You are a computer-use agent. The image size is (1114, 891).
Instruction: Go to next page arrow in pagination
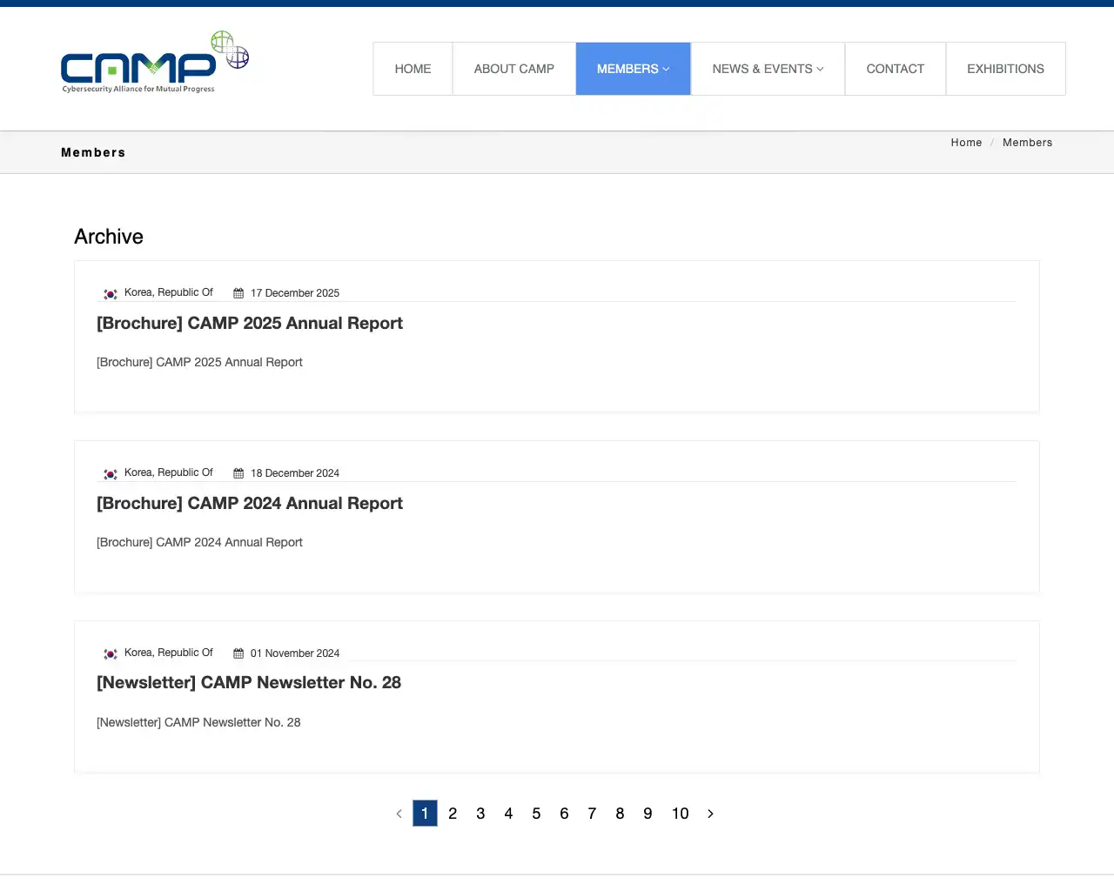[710, 814]
